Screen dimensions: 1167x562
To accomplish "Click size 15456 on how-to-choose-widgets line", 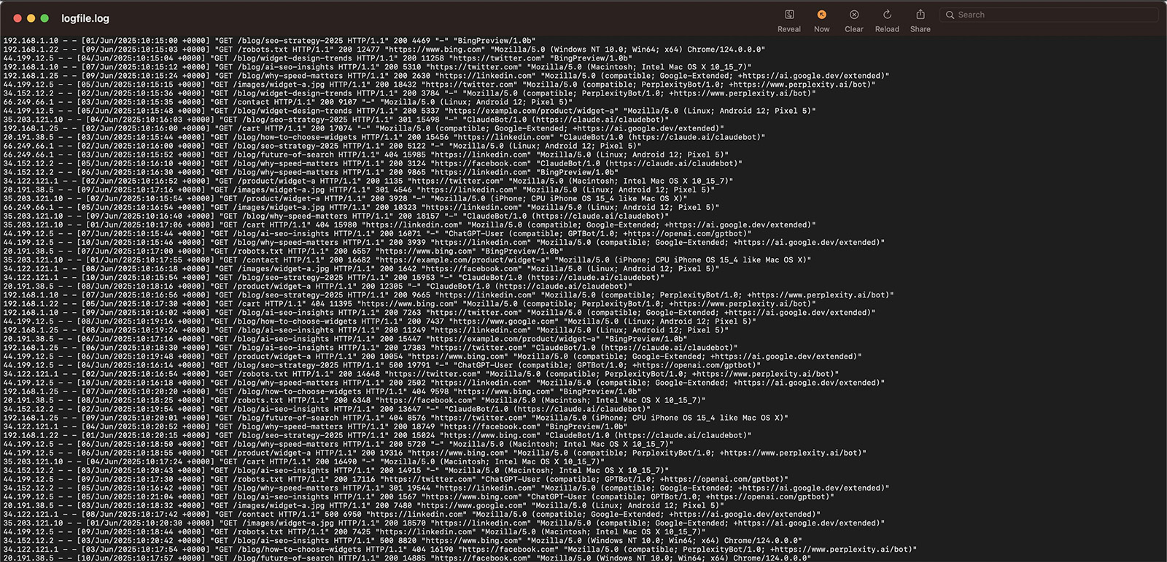I will (438, 137).
